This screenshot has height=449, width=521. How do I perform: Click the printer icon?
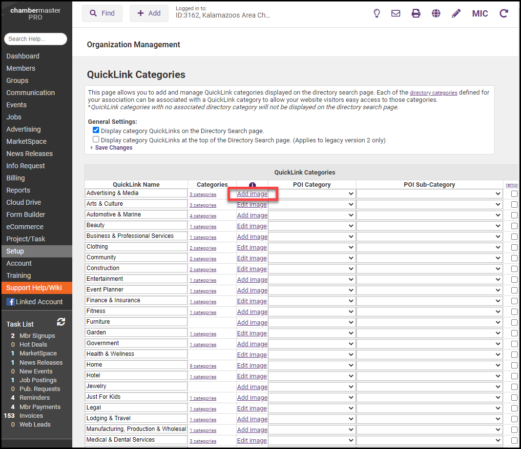point(416,13)
